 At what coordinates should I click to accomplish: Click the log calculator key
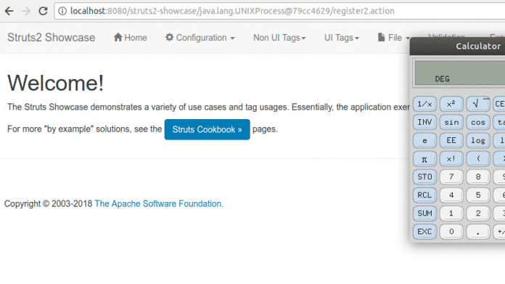pos(478,141)
